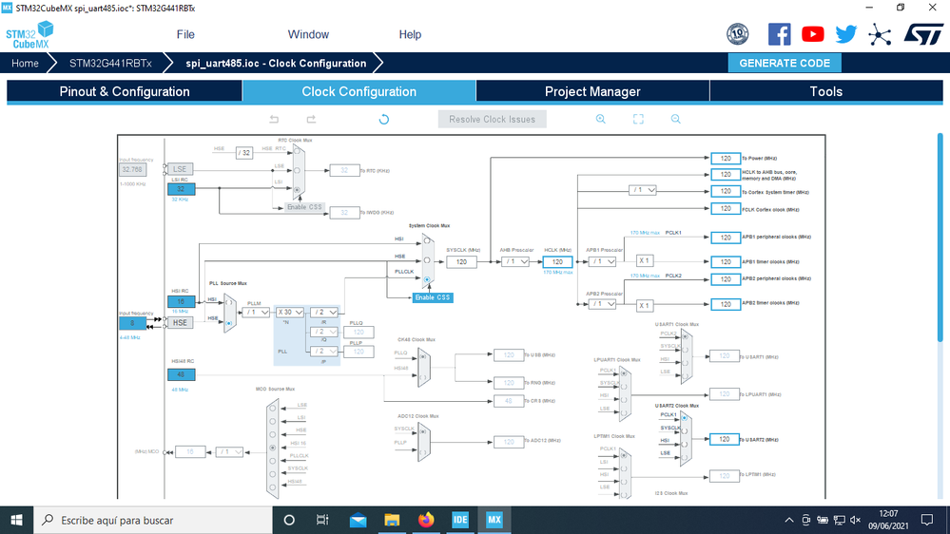Click the undo arrow in clock toolbar

tap(274, 120)
